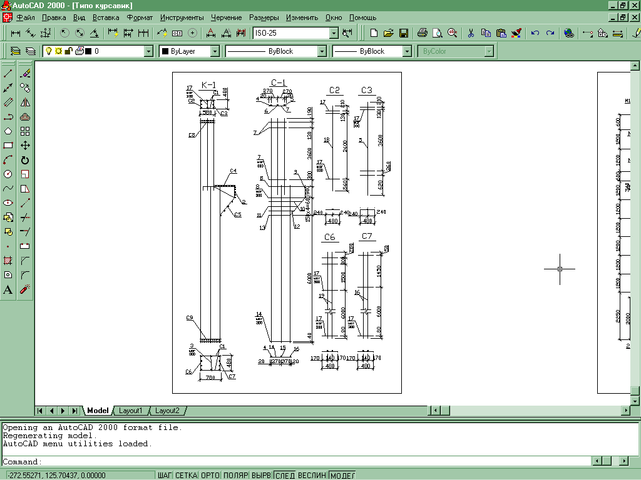641x480 pixels.
Task: Click the Mirror tool icon
Action: (25, 102)
